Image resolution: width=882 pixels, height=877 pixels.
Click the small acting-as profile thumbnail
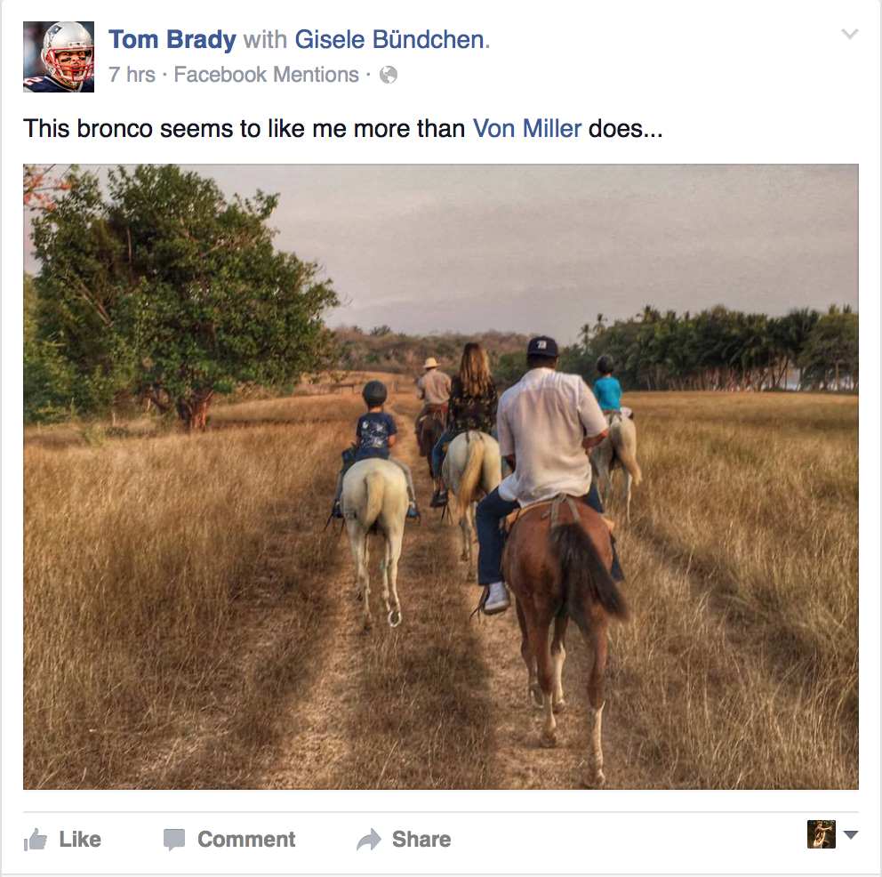click(x=822, y=834)
